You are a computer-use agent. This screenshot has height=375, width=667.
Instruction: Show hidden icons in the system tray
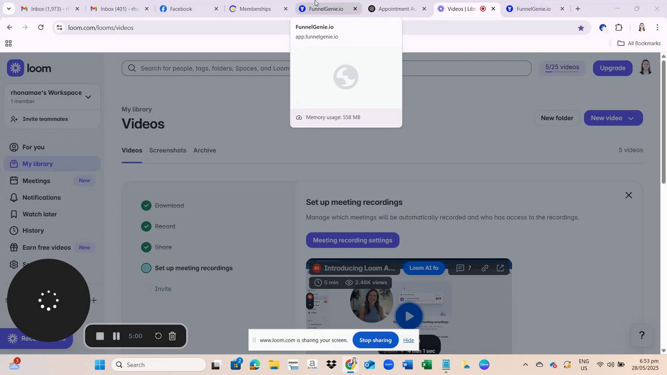pos(525,365)
